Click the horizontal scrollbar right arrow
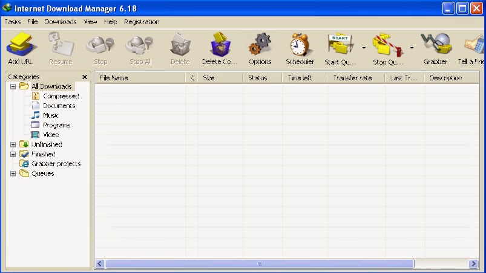 tap(473, 264)
